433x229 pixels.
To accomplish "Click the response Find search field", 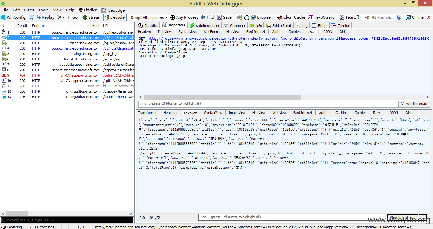I will pyautogui.click(x=292, y=217).
